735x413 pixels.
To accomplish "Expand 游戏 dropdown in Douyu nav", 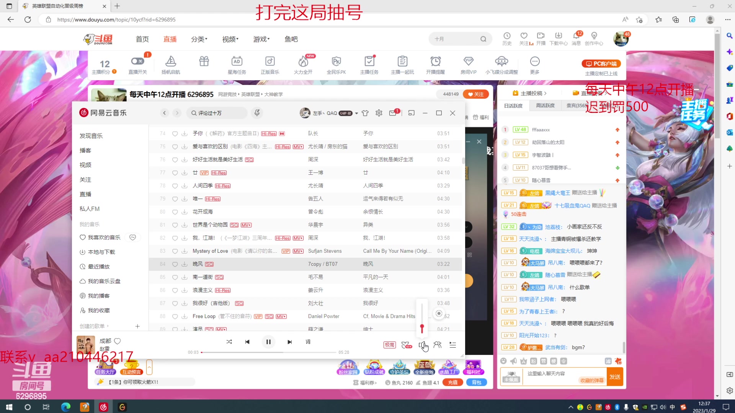I will coord(261,39).
